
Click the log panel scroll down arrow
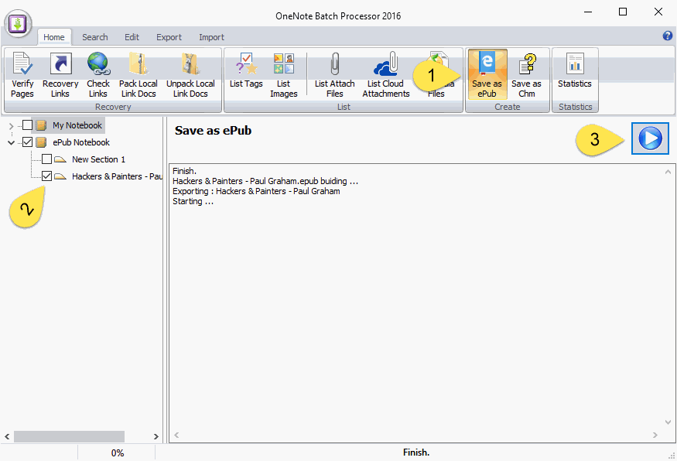[x=668, y=422]
